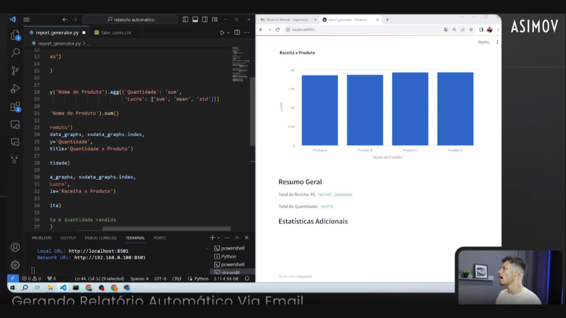Switch to the PROBLEMS panel tab

41,238
